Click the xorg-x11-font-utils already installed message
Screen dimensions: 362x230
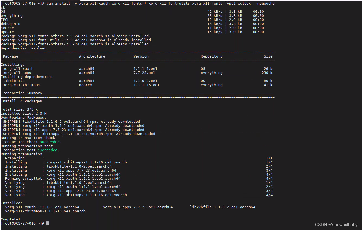coord(77,40)
